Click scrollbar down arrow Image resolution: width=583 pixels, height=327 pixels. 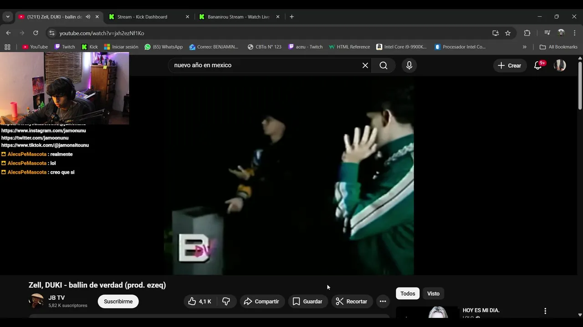coord(580,315)
